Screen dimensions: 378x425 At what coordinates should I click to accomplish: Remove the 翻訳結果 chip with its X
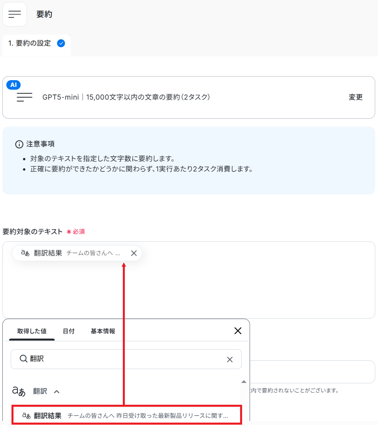pyautogui.click(x=134, y=253)
